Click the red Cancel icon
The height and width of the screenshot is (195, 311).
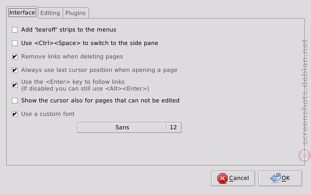[223, 178]
